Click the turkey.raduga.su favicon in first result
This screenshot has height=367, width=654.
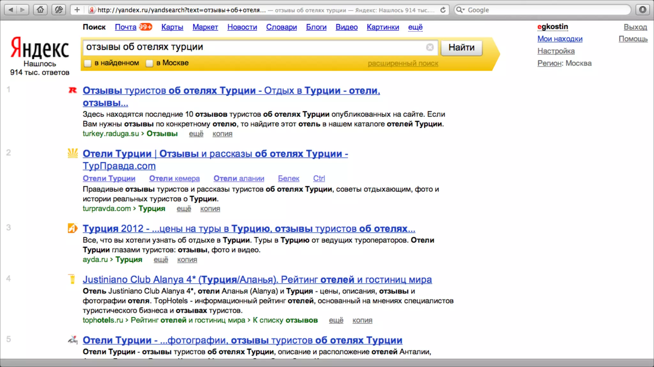(73, 90)
